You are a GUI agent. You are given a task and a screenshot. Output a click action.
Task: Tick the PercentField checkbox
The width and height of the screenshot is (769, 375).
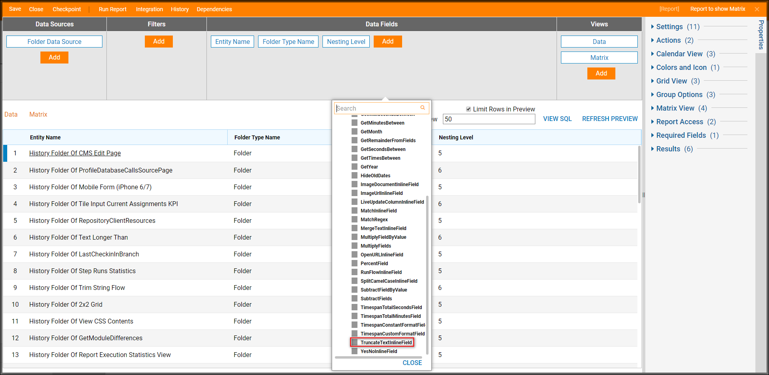coord(354,263)
